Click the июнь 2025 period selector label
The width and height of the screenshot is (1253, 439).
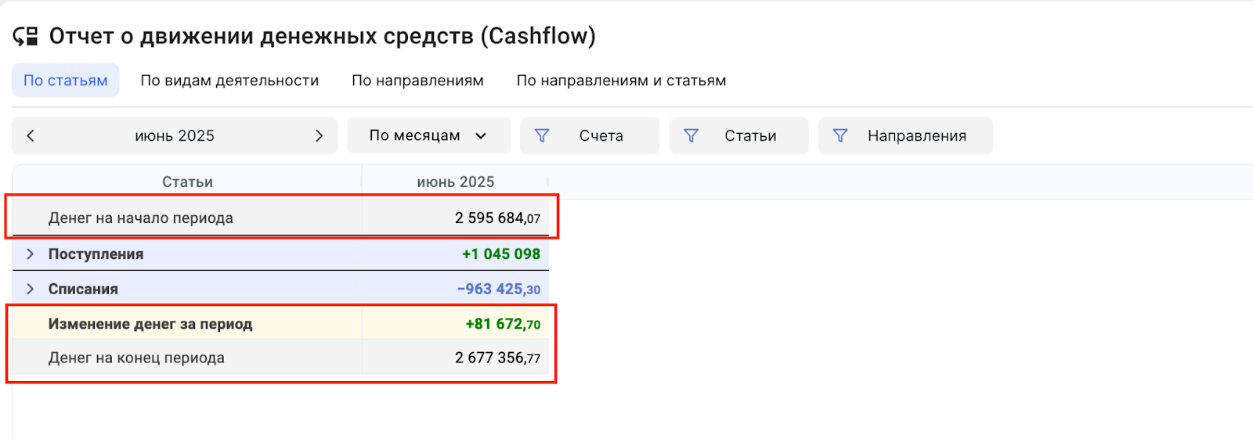[x=175, y=136]
